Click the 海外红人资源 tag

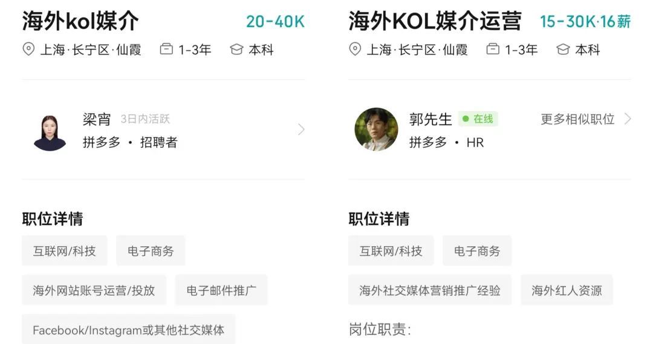[x=567, y=290]
